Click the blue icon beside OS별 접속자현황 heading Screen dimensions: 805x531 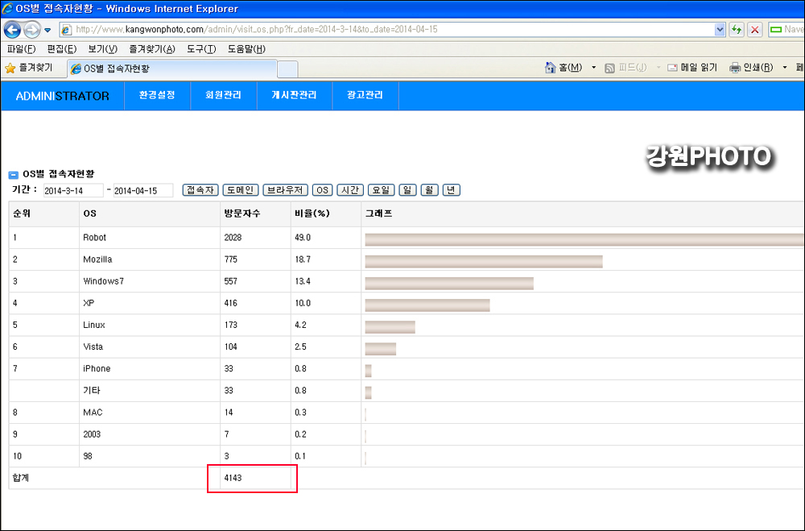(14, 175)
